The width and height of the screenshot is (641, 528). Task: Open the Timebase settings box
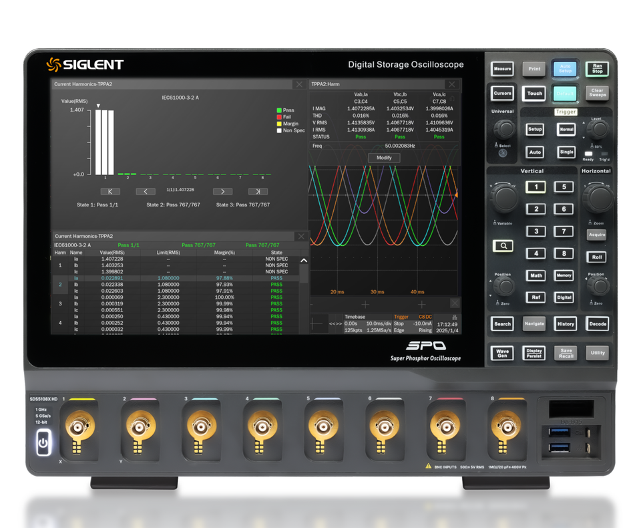click(367, 323)
